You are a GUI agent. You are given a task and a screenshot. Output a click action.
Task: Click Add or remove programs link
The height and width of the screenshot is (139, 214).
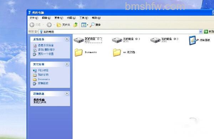pyautogui.click(x=46, y=50)
